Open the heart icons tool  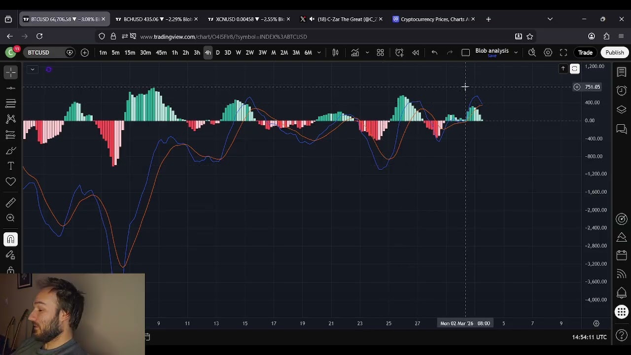11,182
